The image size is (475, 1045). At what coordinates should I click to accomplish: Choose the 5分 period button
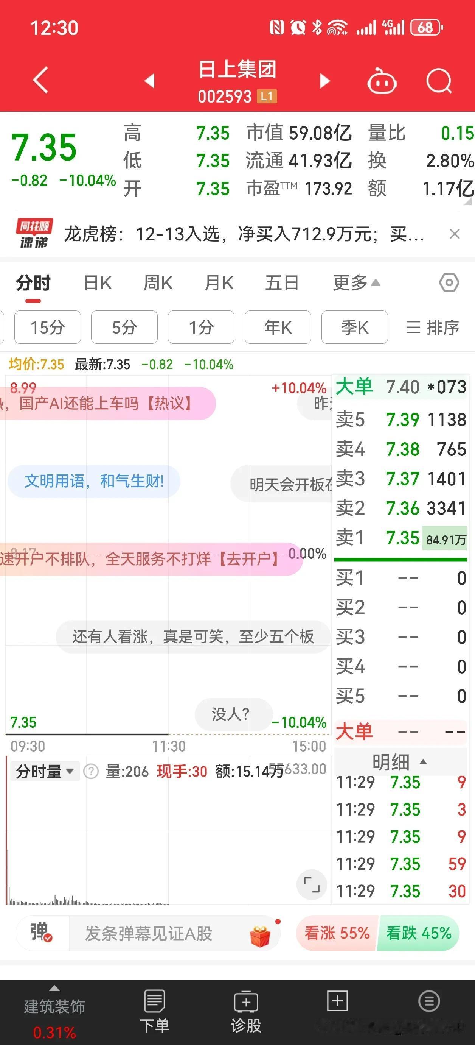[124, 327]
